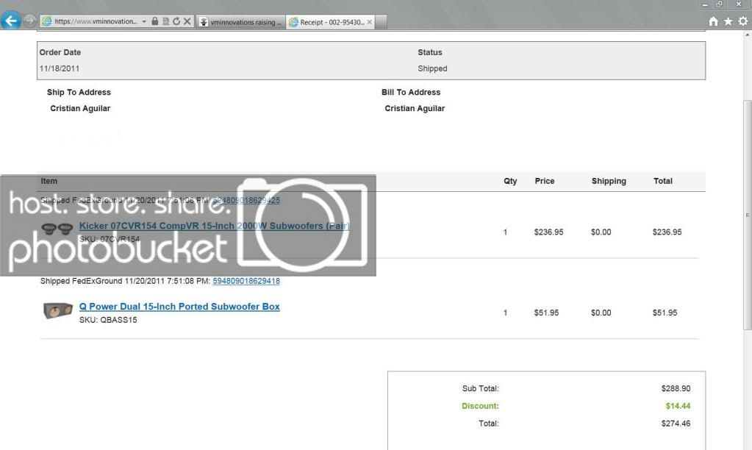Click the 'Ship To Address' heading
This screenshot has height=450, width=752.
79,92
